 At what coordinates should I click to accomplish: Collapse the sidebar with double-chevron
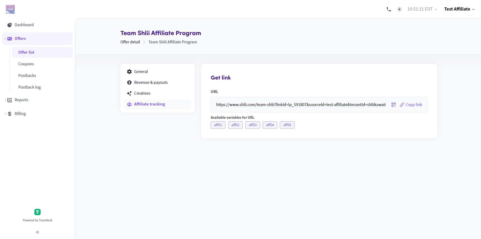tap(37, 232)
